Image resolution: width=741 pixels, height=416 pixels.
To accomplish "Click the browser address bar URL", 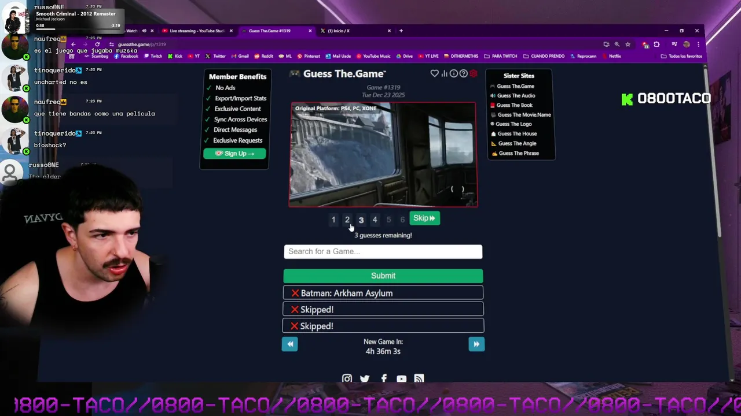I will coord(142,44).
